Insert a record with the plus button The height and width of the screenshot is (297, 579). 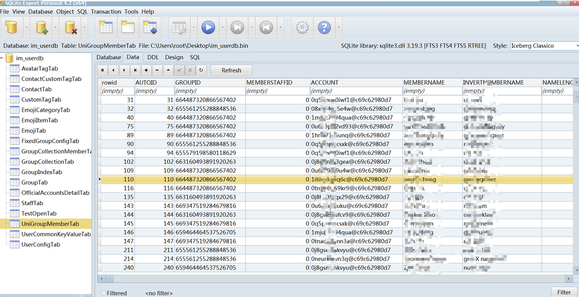pyautogui.click(x=146, y=70)
